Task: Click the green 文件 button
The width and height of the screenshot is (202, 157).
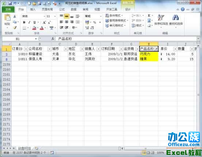Action: (x=8, y=9)
